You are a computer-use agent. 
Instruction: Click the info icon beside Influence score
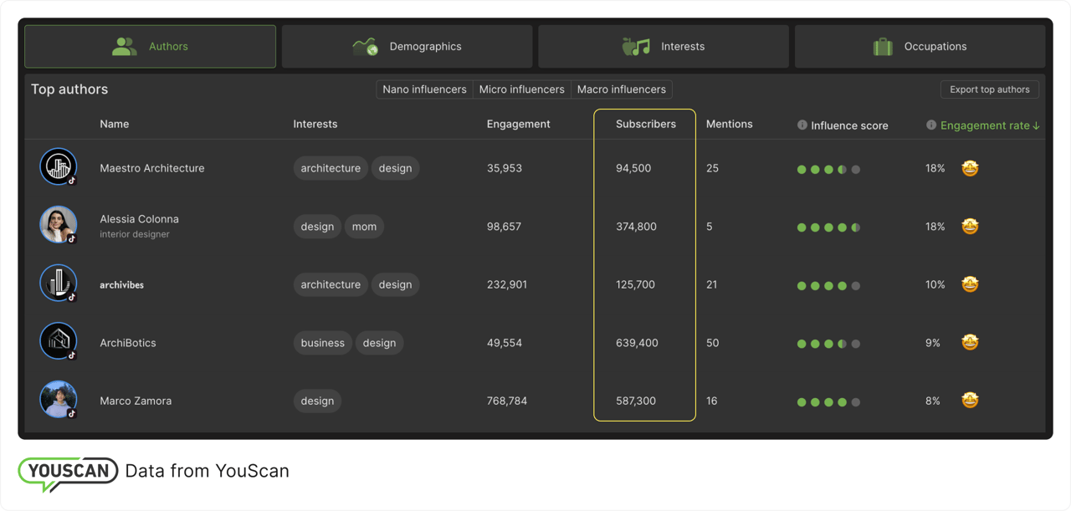pos(802,125)
